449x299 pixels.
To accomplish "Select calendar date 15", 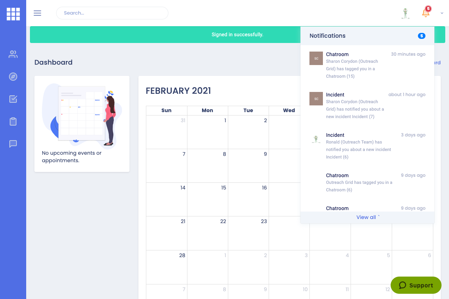I will (208, 199).
